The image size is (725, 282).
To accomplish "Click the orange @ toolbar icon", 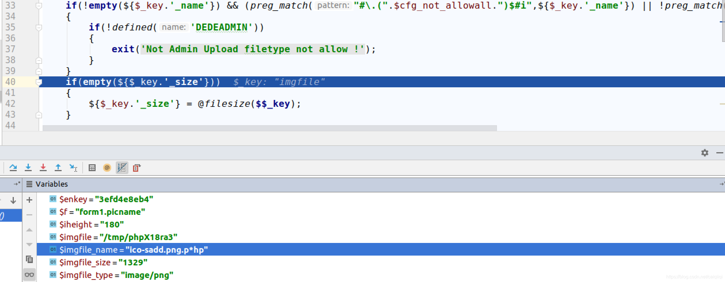I will [x=107, y=168].
